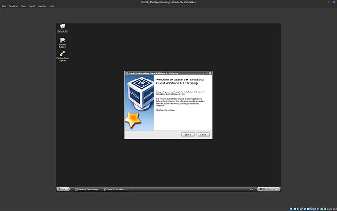Open the Machine menu
Screen dimensions: 337x211
(13, 6)
